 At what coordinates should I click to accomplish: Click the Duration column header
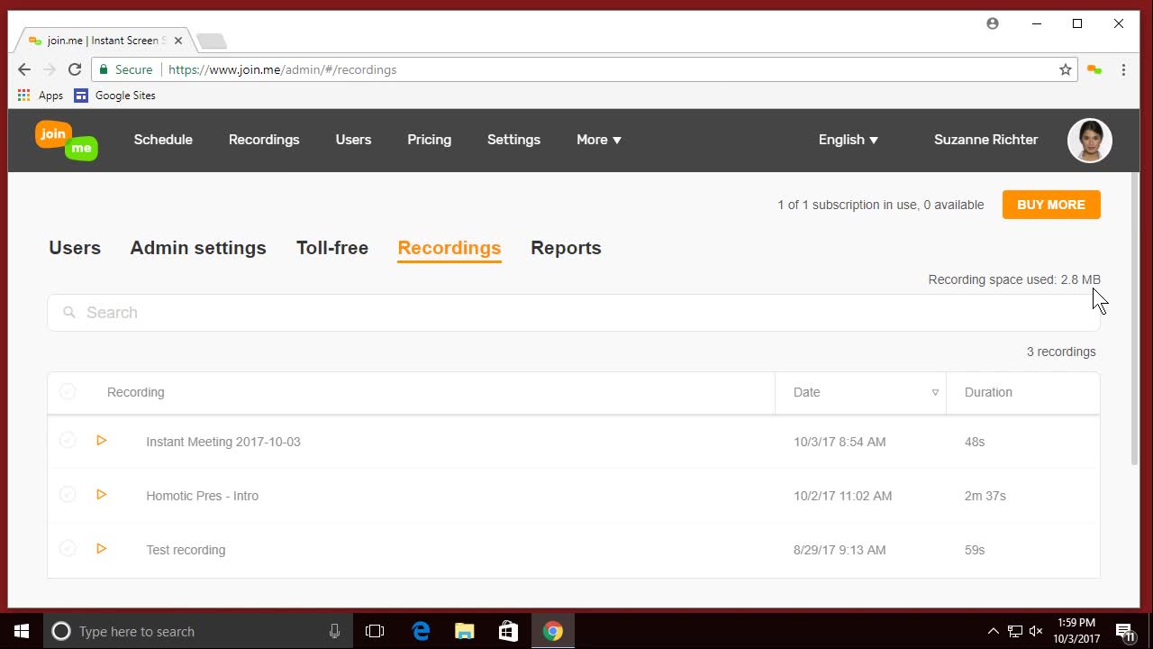click(x=988, y=392)
